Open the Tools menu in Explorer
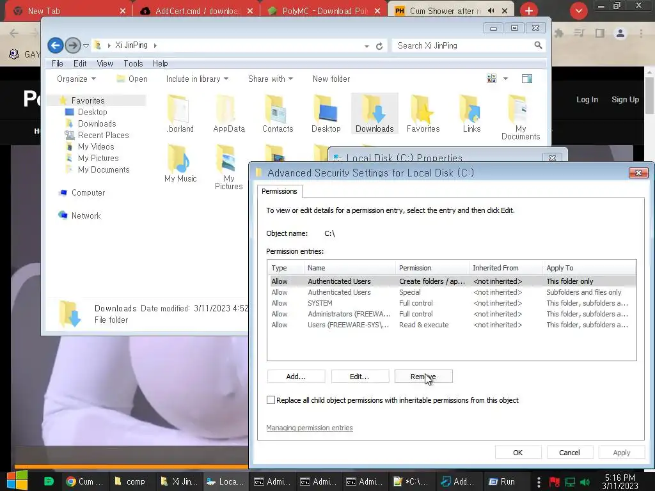This screenshot has width=655, height=491. 133,63
